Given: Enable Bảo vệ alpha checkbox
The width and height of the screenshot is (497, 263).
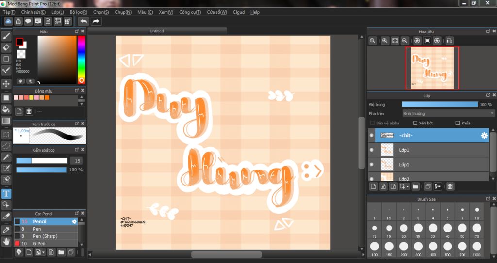Looking at the screenshot, I should 372,123.
